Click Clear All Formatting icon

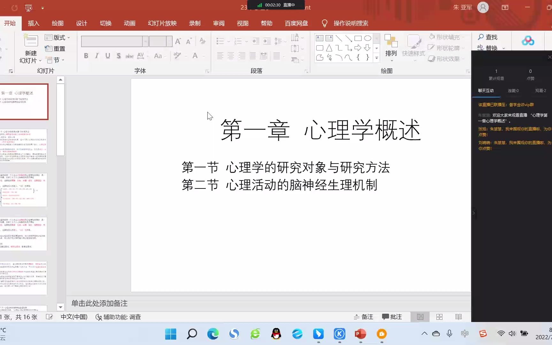click(x=203, y=41)
